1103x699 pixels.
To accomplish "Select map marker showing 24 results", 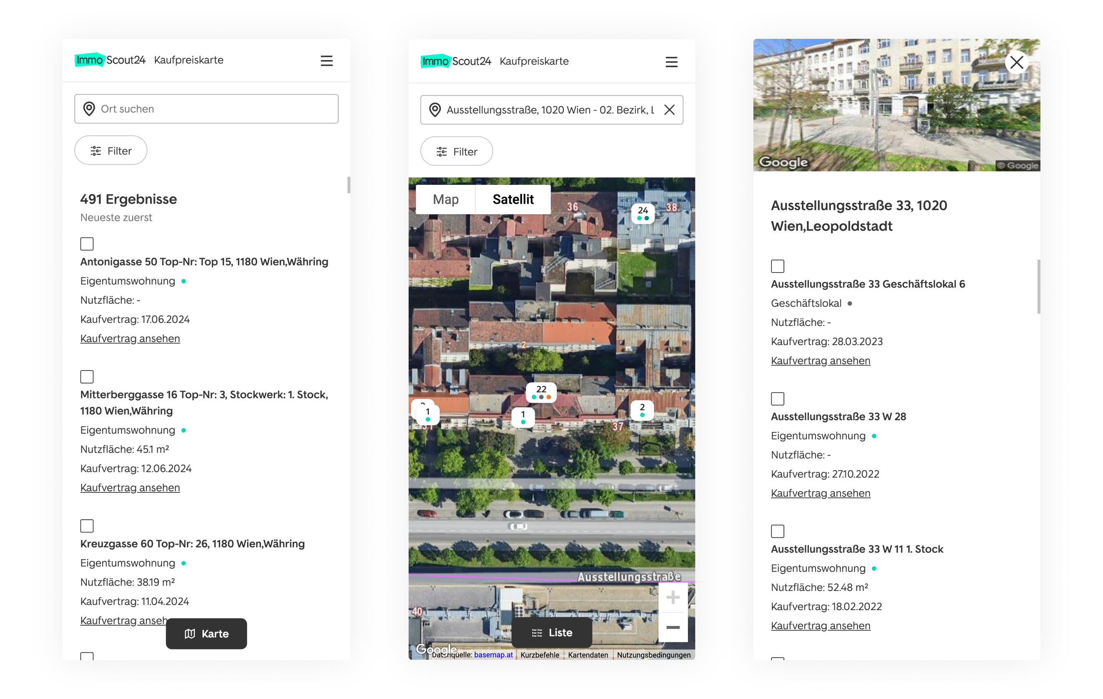I will (643, 213).
